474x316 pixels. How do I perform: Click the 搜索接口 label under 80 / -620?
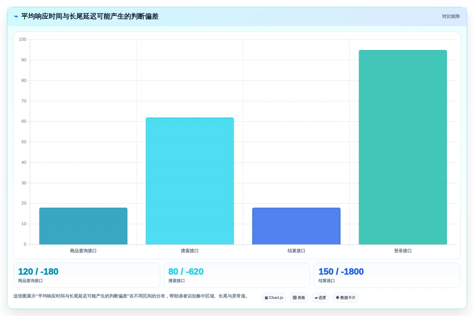(176, 281)
